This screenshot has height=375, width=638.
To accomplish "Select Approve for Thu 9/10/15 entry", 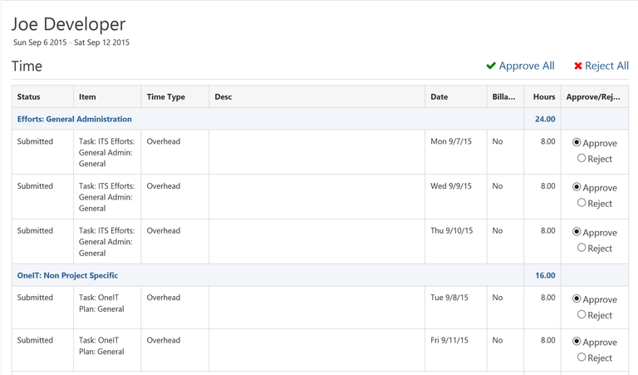I will coord(577,233).
